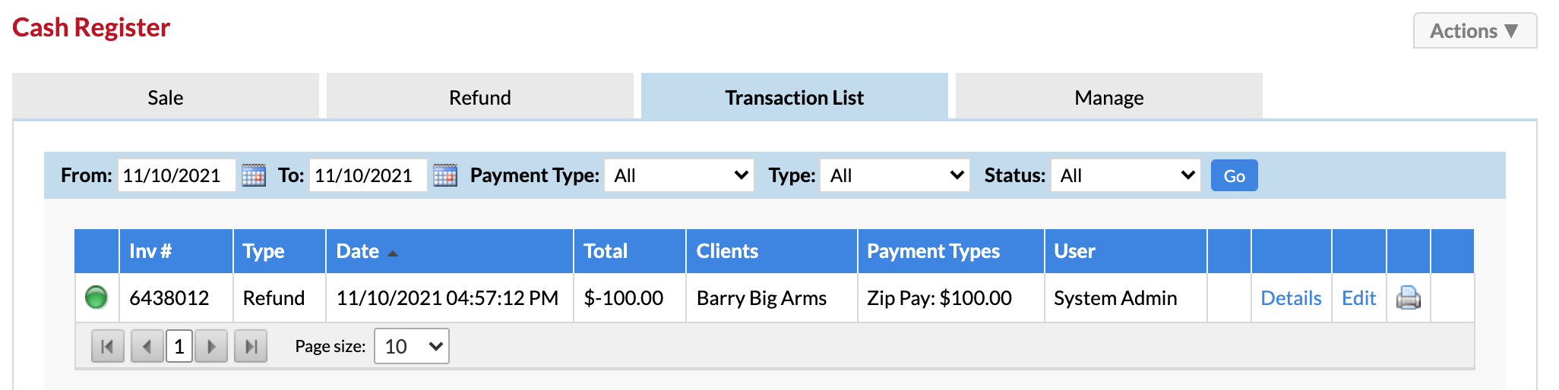Expand the Payment Type dropdown
Image resolution: width=1559 pixels, height=390 pixels.
pos(679,175)
